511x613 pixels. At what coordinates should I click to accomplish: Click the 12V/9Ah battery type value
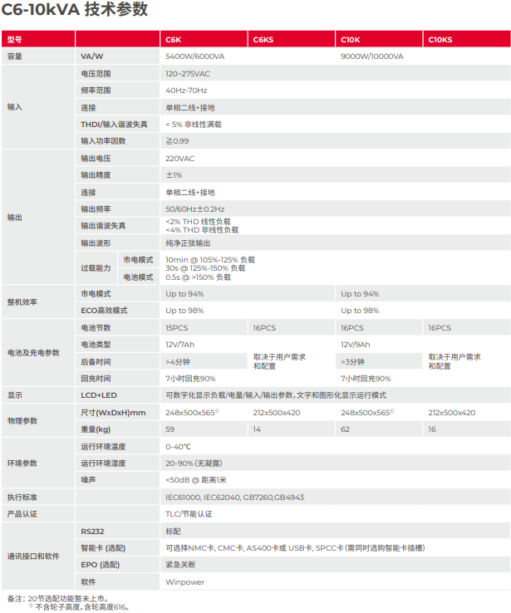(355, 345)
